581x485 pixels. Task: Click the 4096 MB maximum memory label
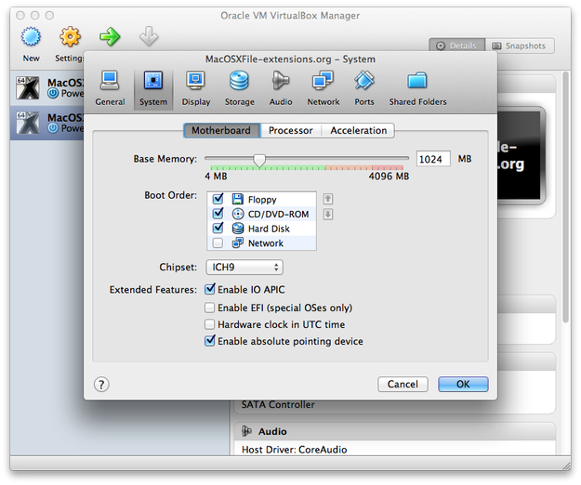pos(389,177)
